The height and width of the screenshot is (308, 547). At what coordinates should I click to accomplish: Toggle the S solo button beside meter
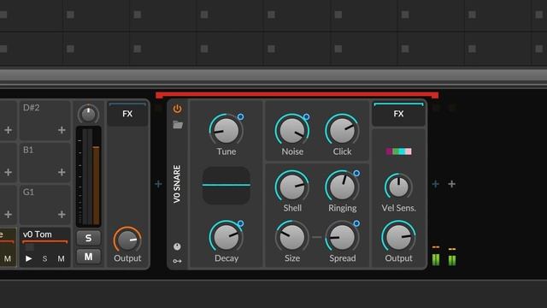(88, 238)
